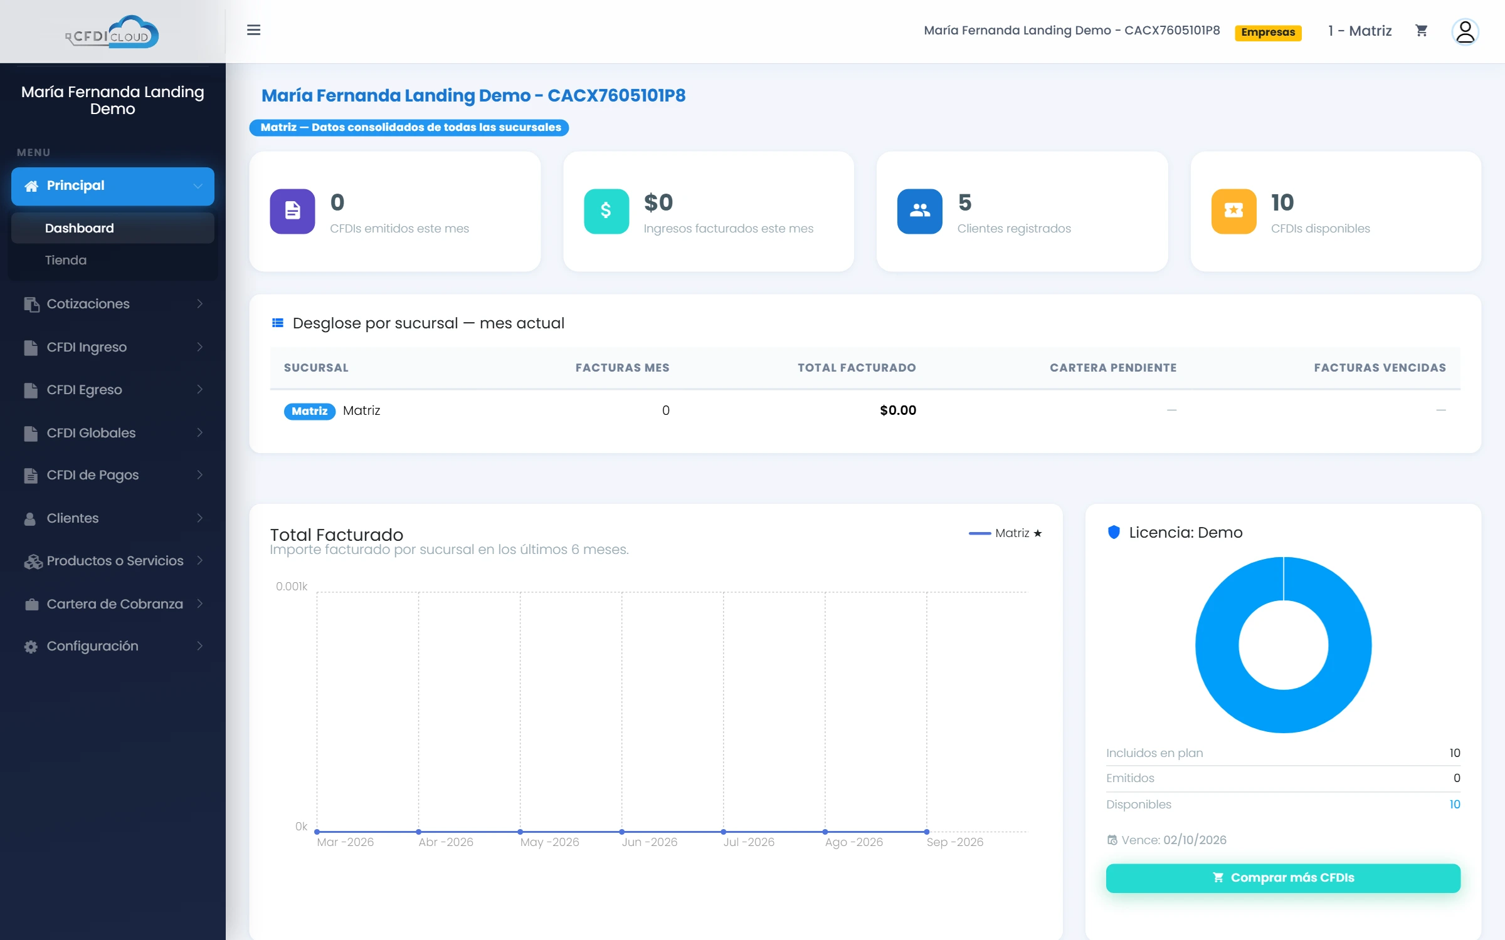1505x940 pixels.
Task: Open the CFDI de Pagos menu item
Action: [113, 475]
